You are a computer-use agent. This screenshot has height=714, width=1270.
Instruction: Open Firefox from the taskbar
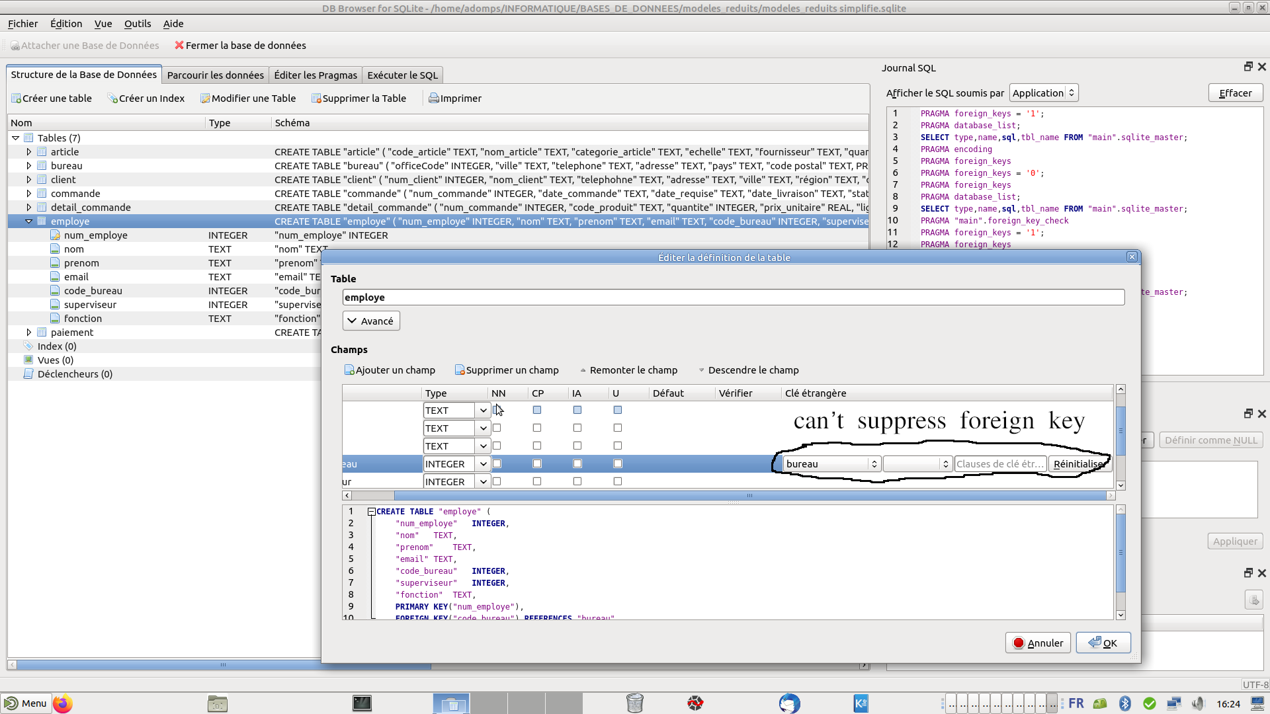point(62,703)
